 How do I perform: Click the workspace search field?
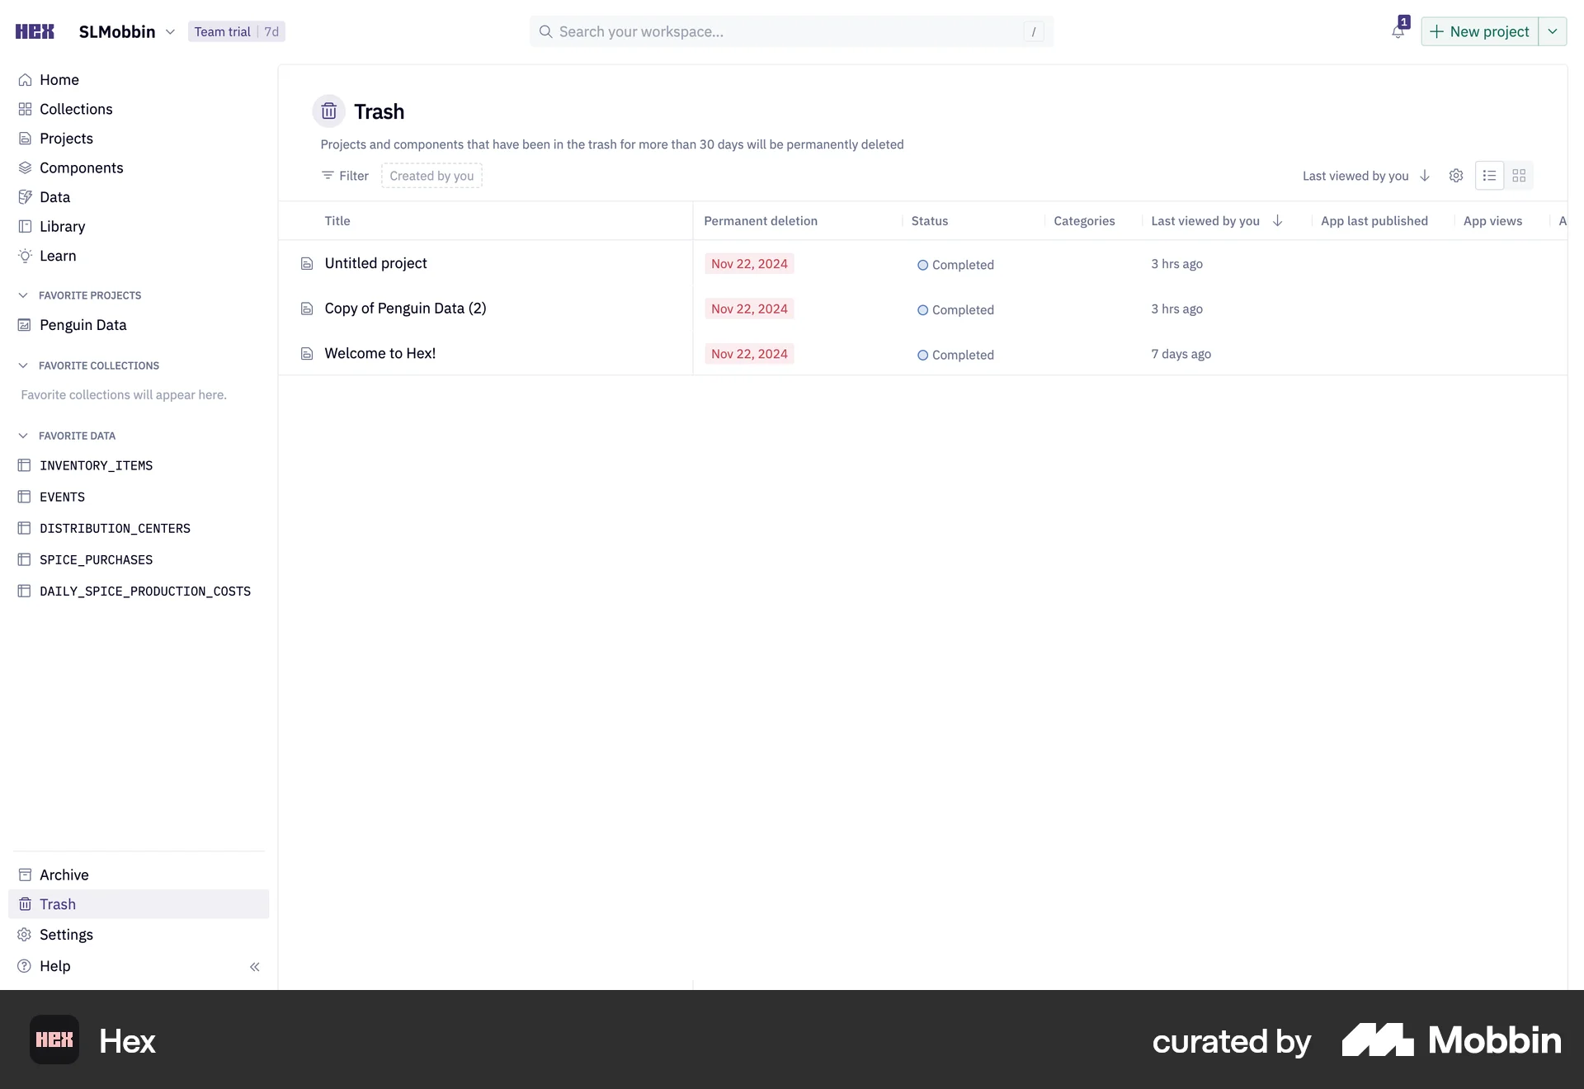[790, 31]
